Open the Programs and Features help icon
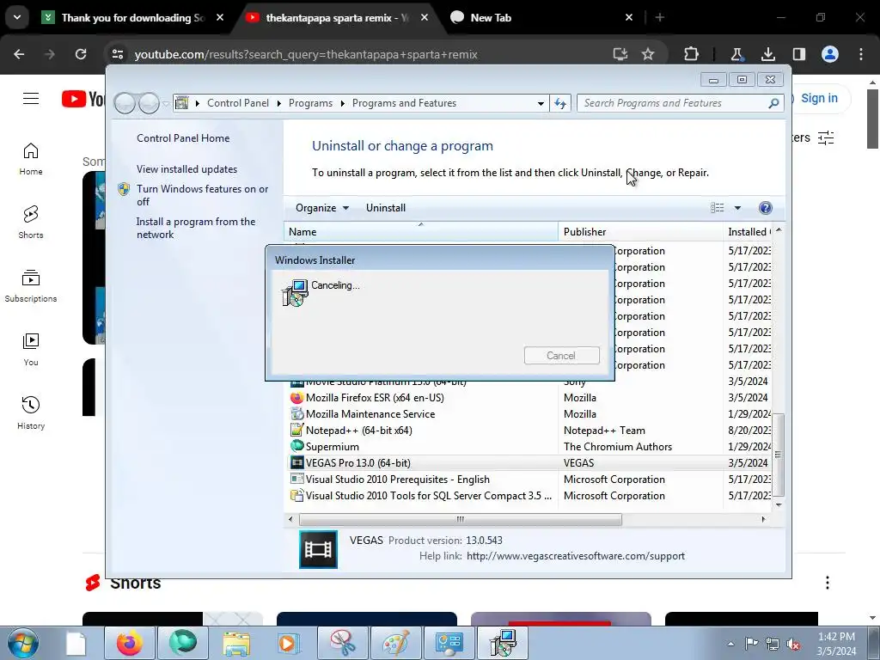880x660 pixels. click(765, 208)
